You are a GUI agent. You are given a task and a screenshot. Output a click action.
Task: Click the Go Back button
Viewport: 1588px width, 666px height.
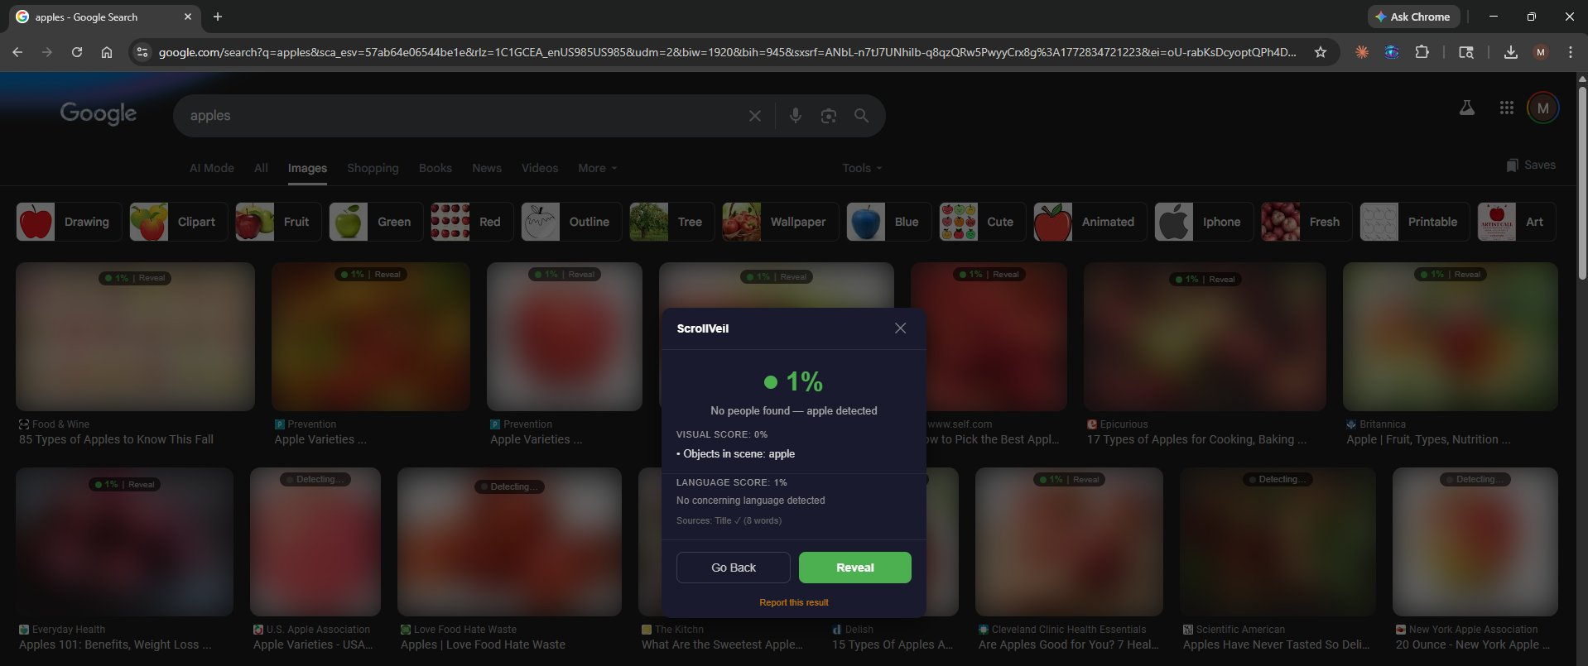click(734, 568)
